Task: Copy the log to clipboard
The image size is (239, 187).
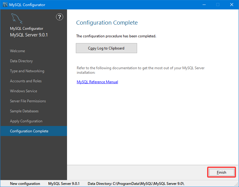Action: [106, 48]
